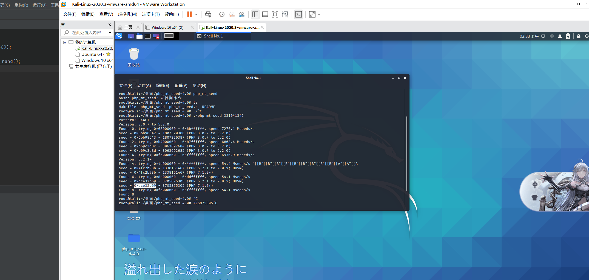Open VMware 编辑(E) menu

(88, 14)
